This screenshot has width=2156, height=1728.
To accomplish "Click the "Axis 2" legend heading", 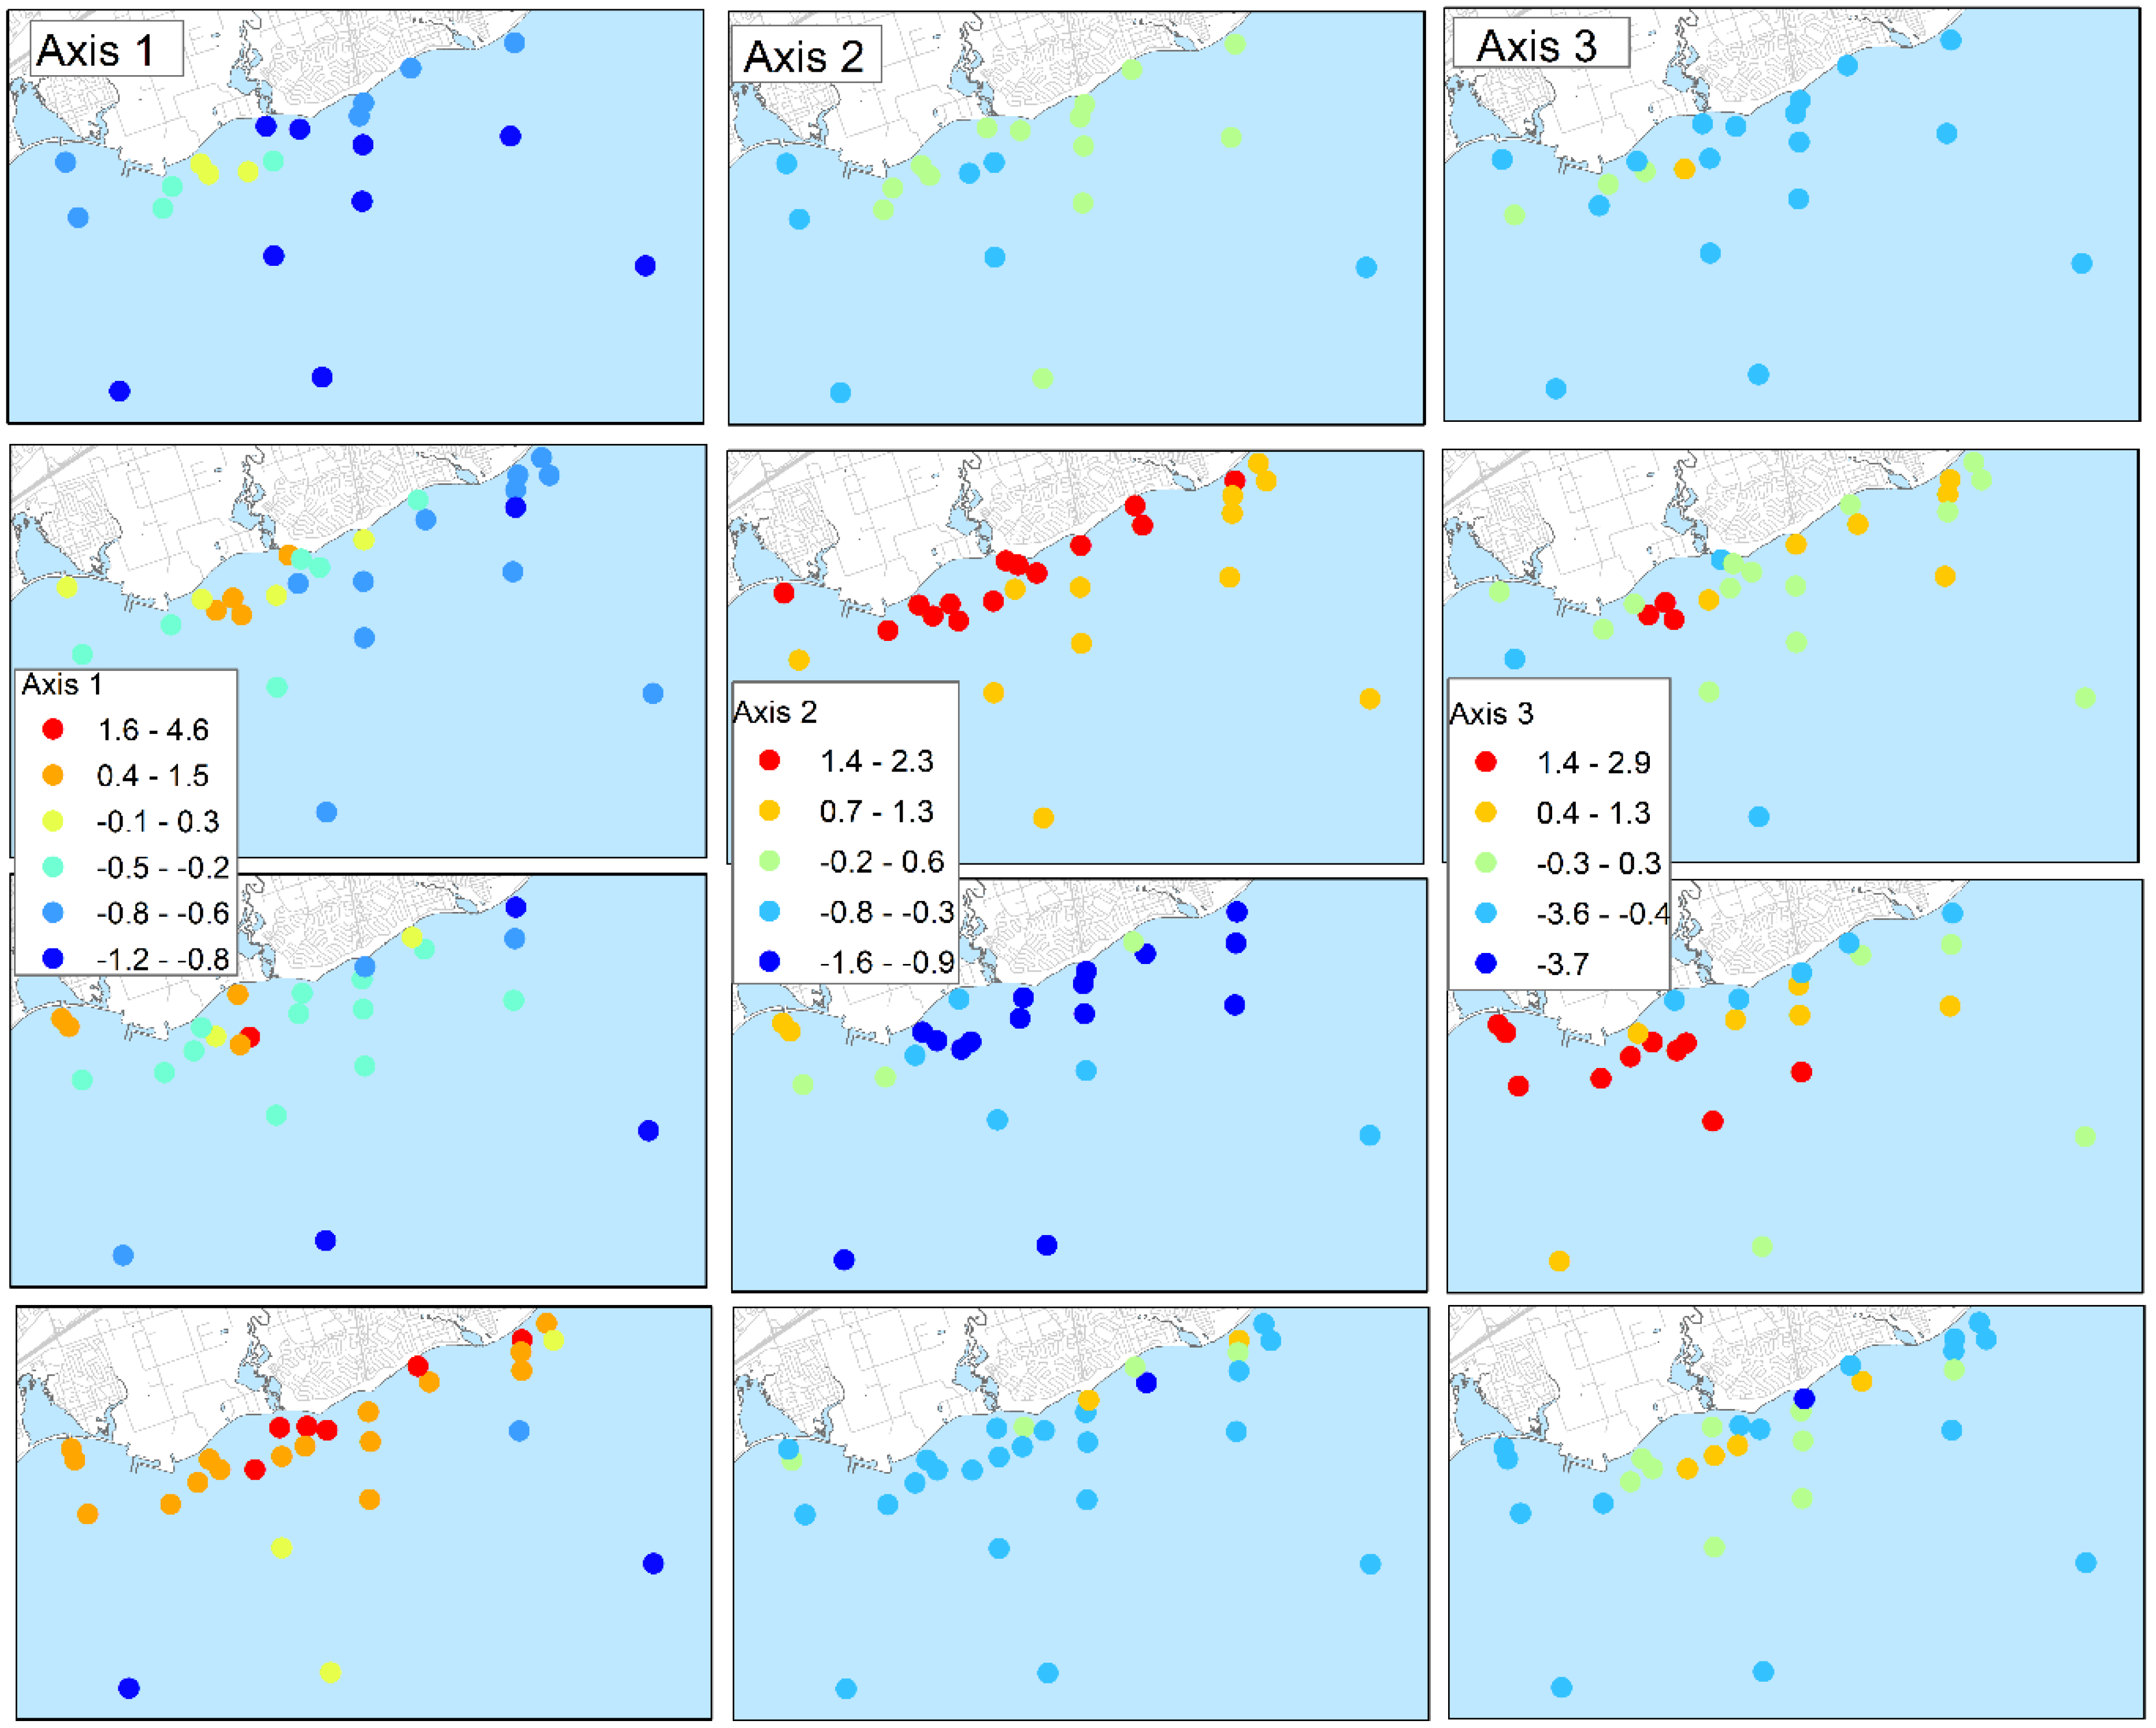I will (775, 712).
